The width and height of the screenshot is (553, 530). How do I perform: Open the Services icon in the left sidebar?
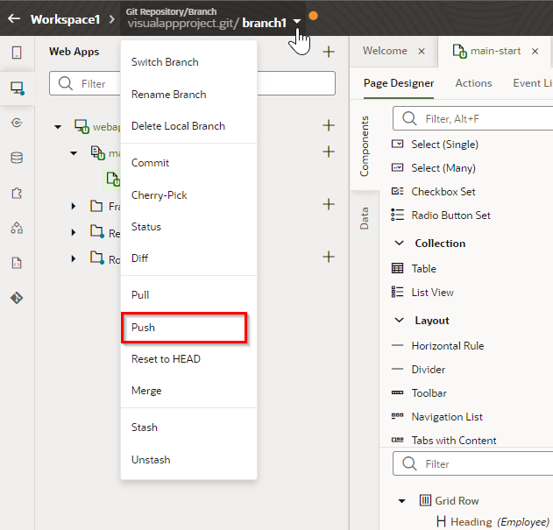[17, 123]
